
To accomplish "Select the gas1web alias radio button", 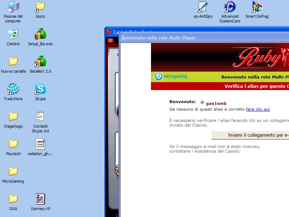I will pyautogui.click(x=202, y=102).
